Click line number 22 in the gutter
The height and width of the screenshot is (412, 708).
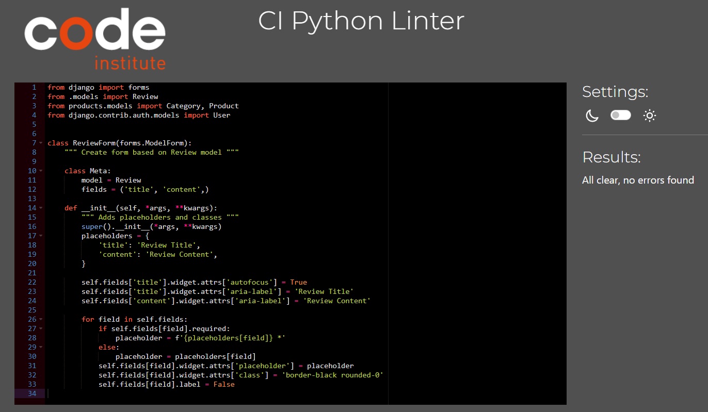pos(32,282)
